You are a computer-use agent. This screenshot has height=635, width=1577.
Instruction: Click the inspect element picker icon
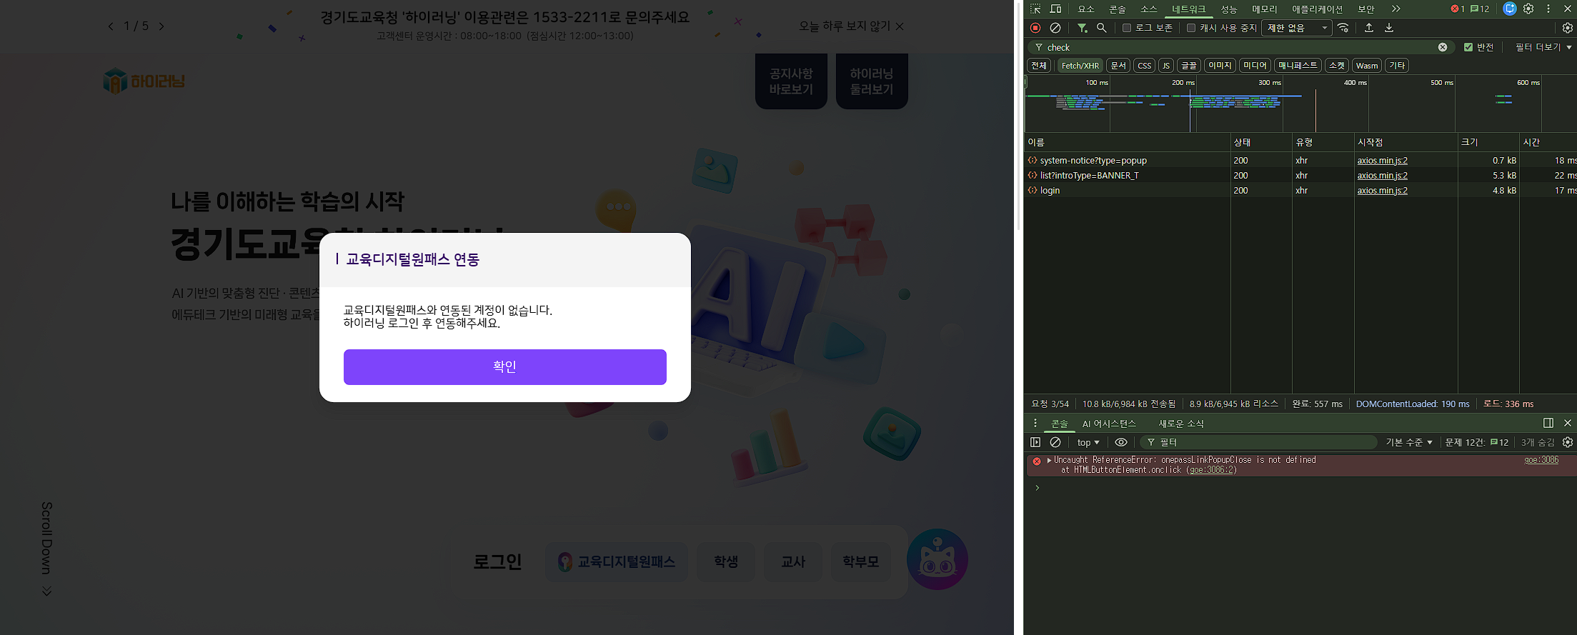[x=1035, y=9]
